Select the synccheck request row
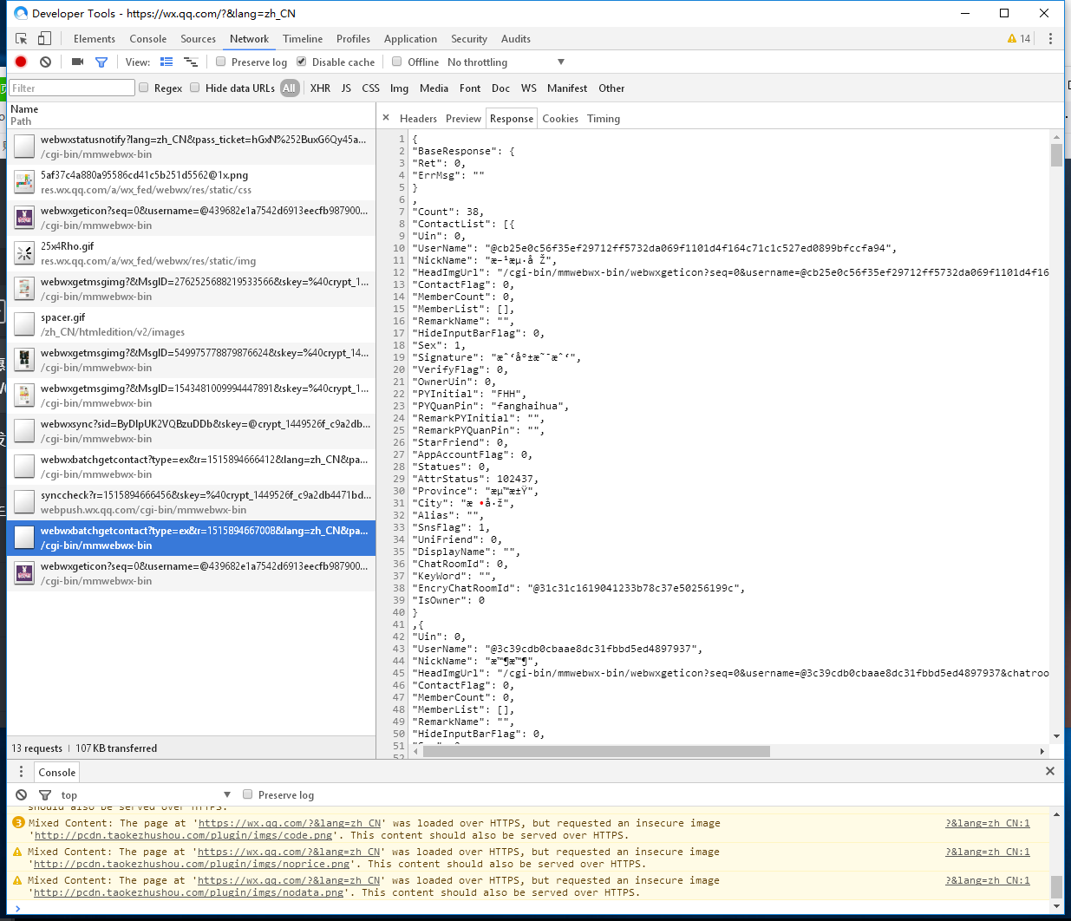The width and height of the screenshot is (1071, 921). (x=191, y=502)
